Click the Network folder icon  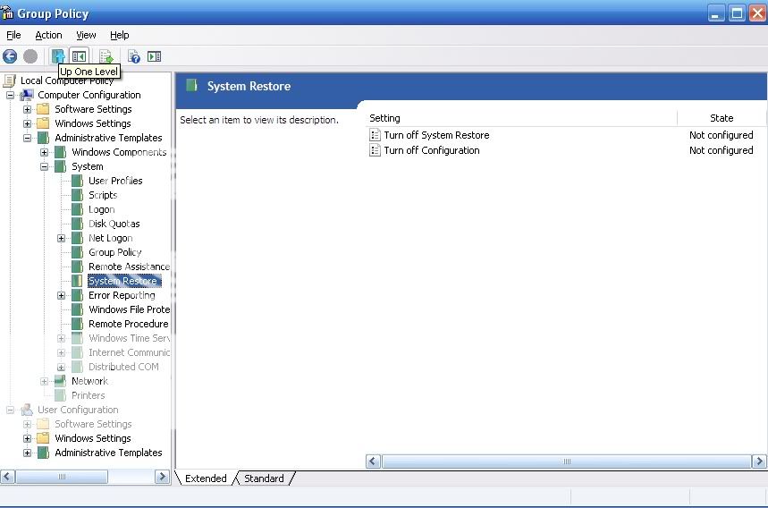tap(60, 381)
